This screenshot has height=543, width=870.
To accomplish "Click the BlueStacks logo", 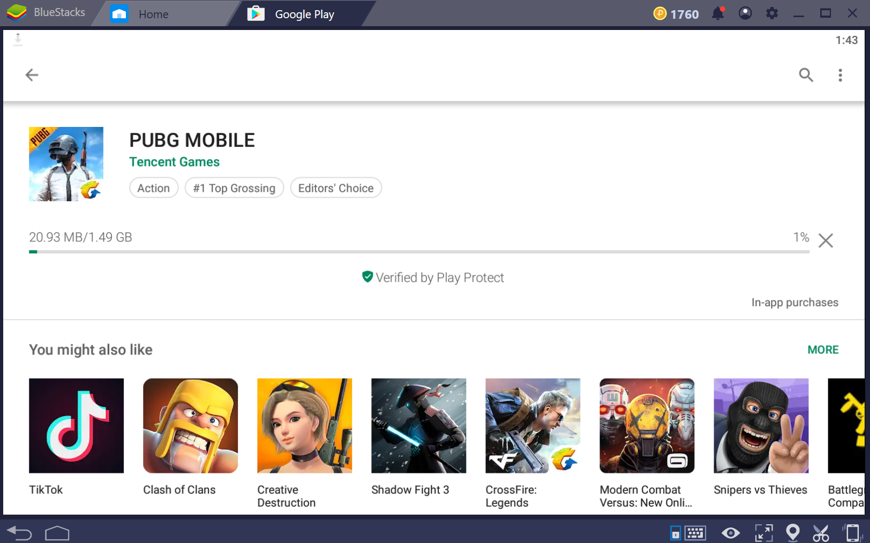I will click(17, 12).
